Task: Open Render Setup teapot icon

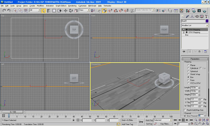Action: (x=194, y=11)
